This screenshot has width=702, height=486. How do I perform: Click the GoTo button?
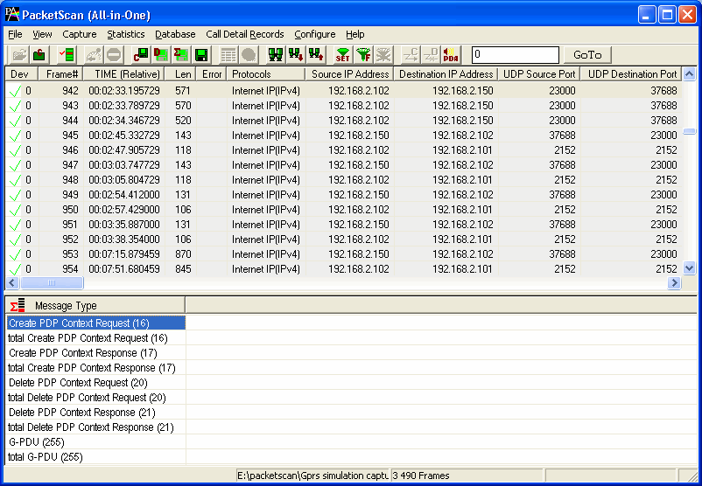pos(587,55)
